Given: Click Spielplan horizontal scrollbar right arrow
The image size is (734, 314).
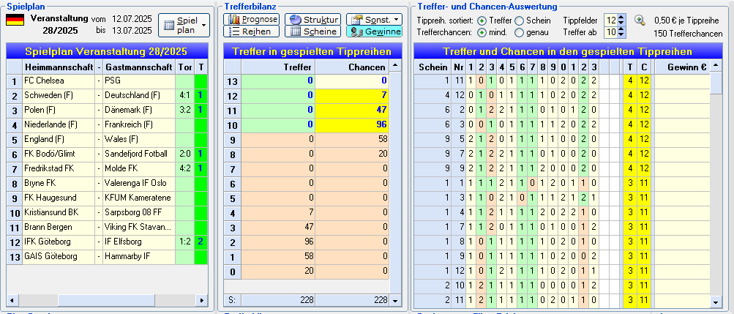Looking at the screenshot, I should pyautogui.click(x=201, y=300).
